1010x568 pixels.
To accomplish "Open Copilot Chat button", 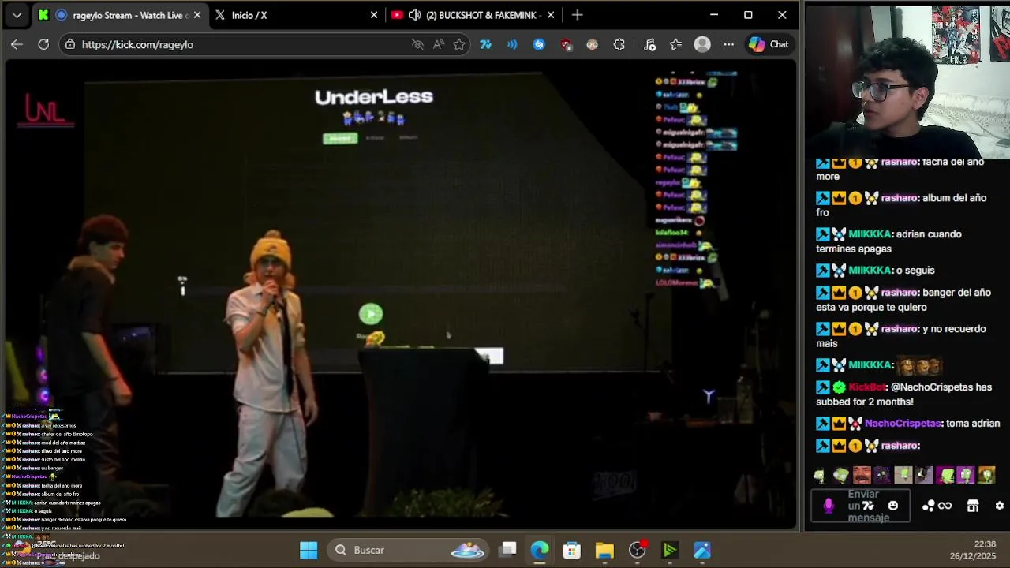I will click(769, 44).
